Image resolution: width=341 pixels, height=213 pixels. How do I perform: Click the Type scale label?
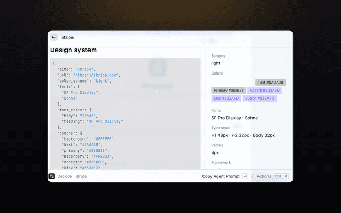coord(221,128)
